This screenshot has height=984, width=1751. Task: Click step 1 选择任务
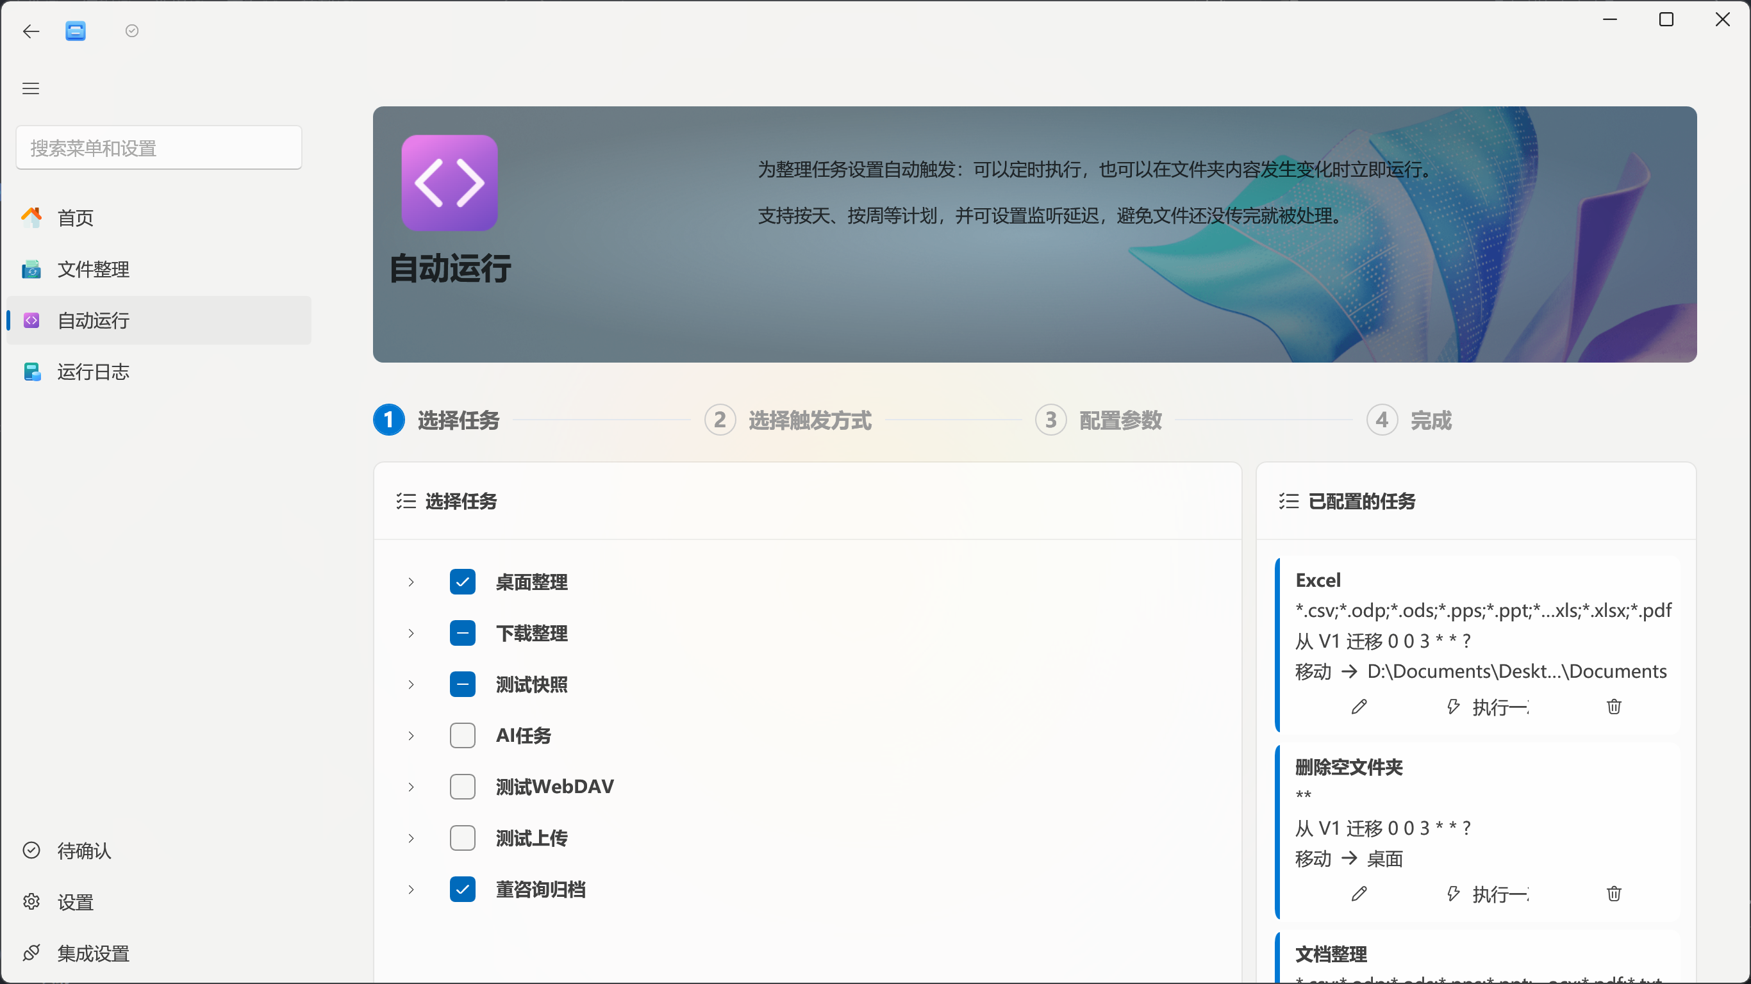[x=436, y=420]
